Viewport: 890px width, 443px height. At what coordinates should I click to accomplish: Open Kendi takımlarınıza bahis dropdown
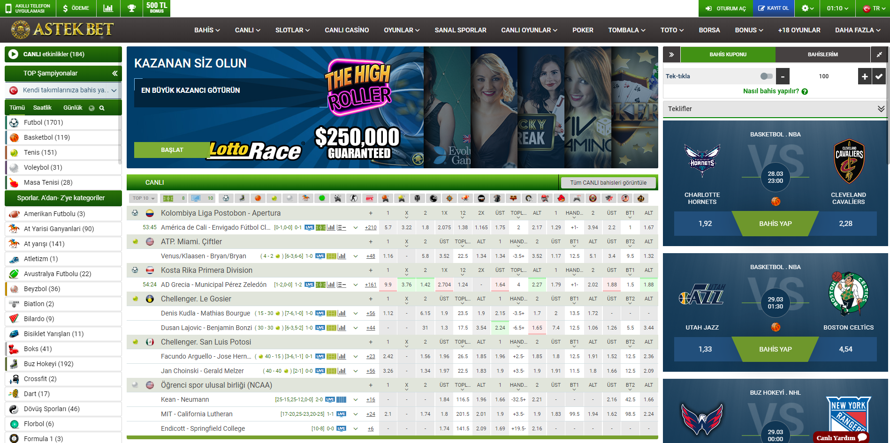(63, 90)
